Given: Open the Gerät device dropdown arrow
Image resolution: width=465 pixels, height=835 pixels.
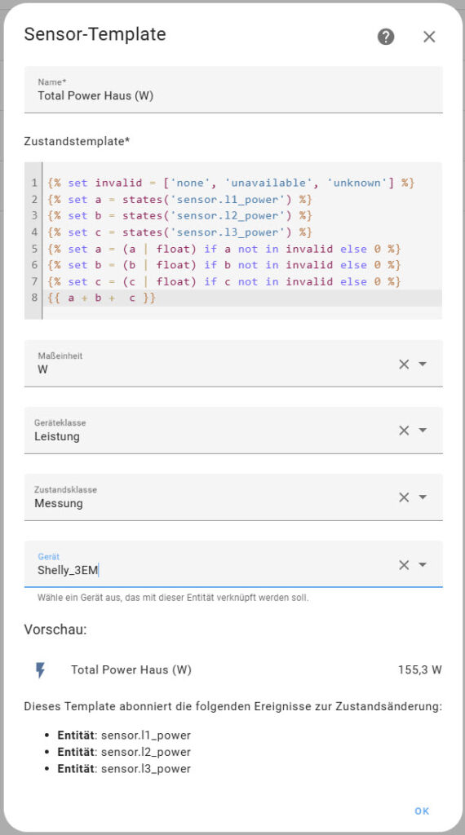Looking at the screenshot, I should [423, 565].
